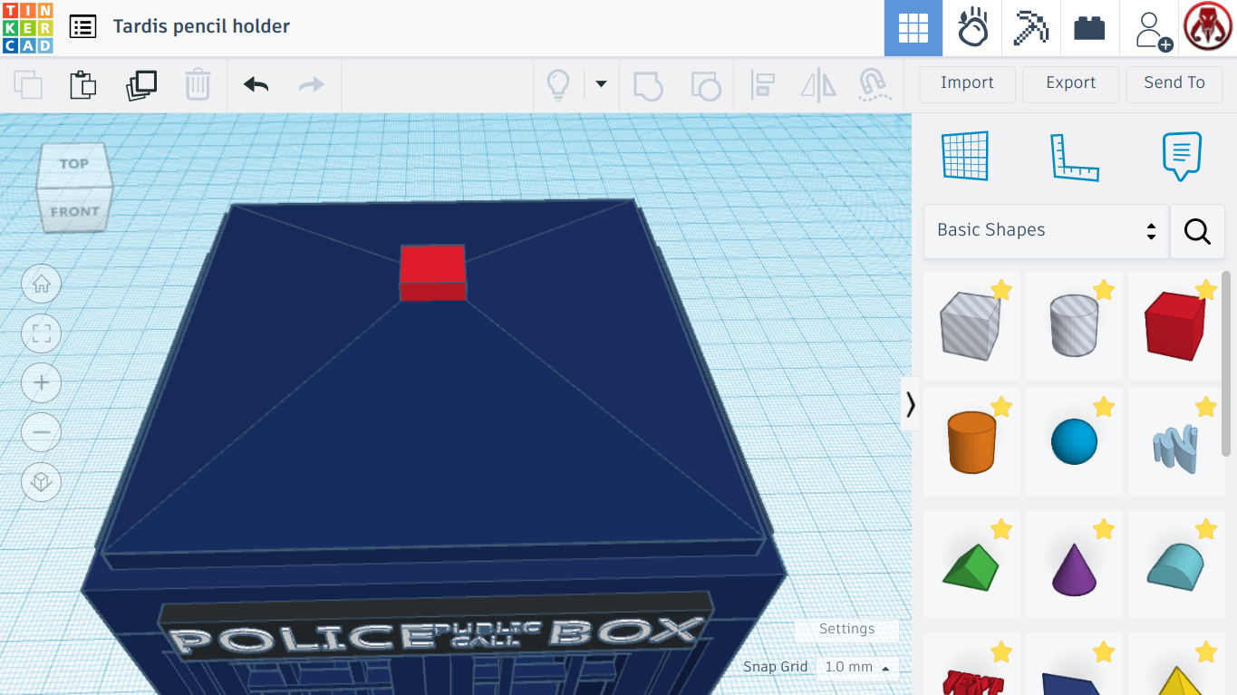This screenshot has width=1237, height=695.
Task: Select the Box hole shape
Action: pyautogui.click(x=971, y=325)
